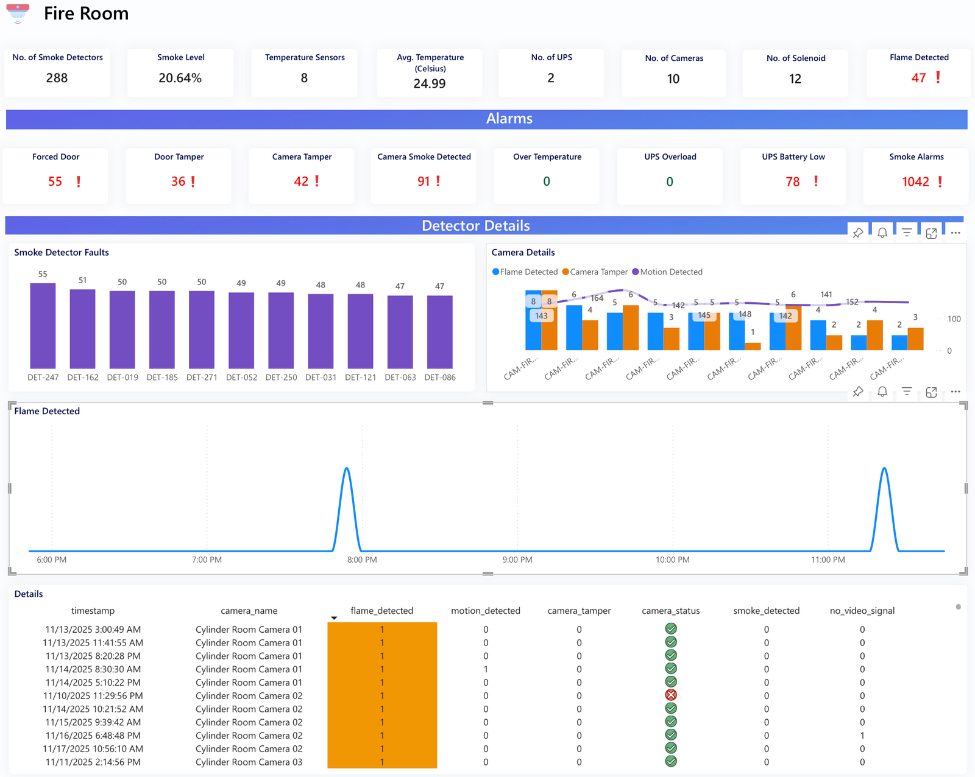The height and width of the screenshot is (777, 975).
Task: Open More options on the Flame Detected chart
Action: (955, 392)
